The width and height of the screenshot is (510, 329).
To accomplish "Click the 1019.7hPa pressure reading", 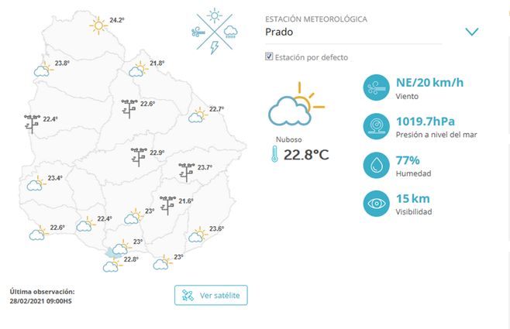I will [426, 121].
